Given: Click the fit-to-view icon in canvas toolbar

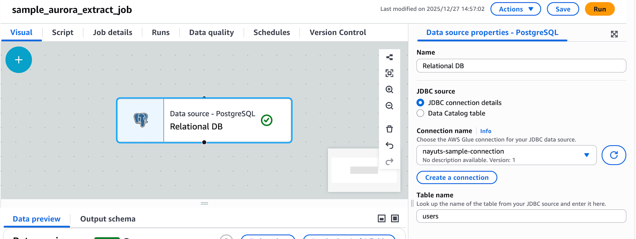Looking at the screenshot, I should 389,73.
